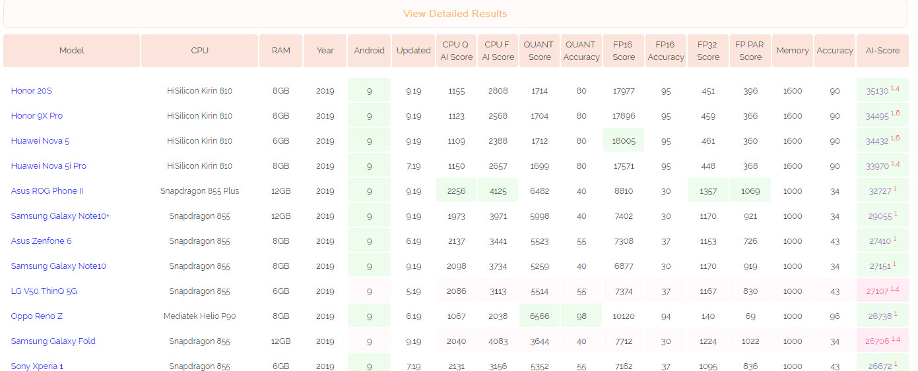This screenshot has height=371, width=918.
Task: Open the Sony Xperia 1 link
Action: [37, 366]
